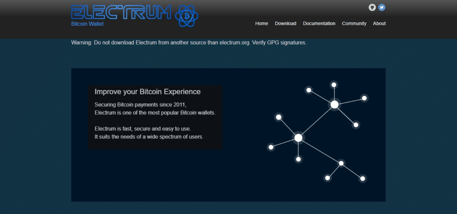
Task: Click the 'Improve your Bitcoin Experience' heading
Action: (147, 92)
